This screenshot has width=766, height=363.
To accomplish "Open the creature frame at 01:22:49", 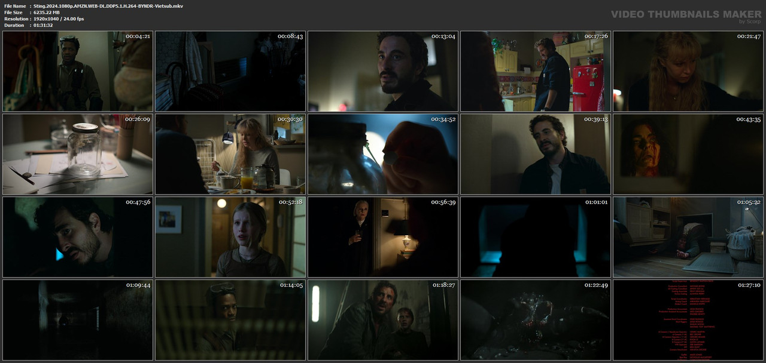I will [x=536, y=321].
